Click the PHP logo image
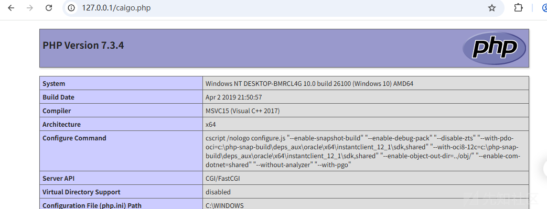Image resolution: width=547 pixels, height=209 pixels. click(x=494, y=48)
